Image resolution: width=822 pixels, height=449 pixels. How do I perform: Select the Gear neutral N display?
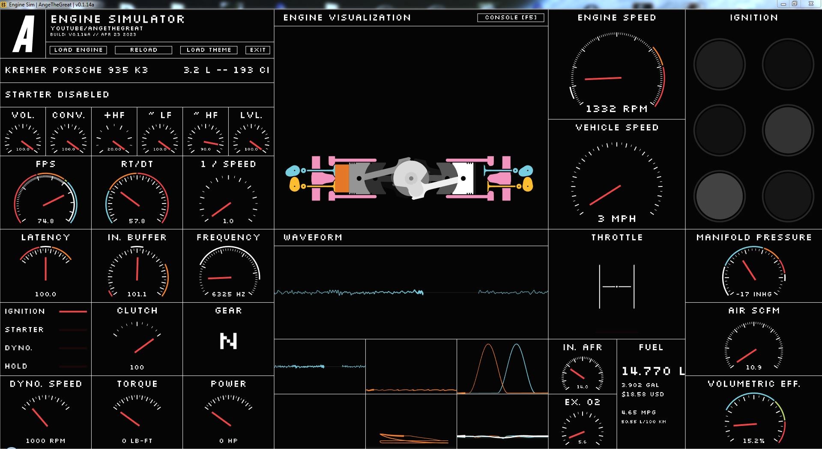coord(228,341)
